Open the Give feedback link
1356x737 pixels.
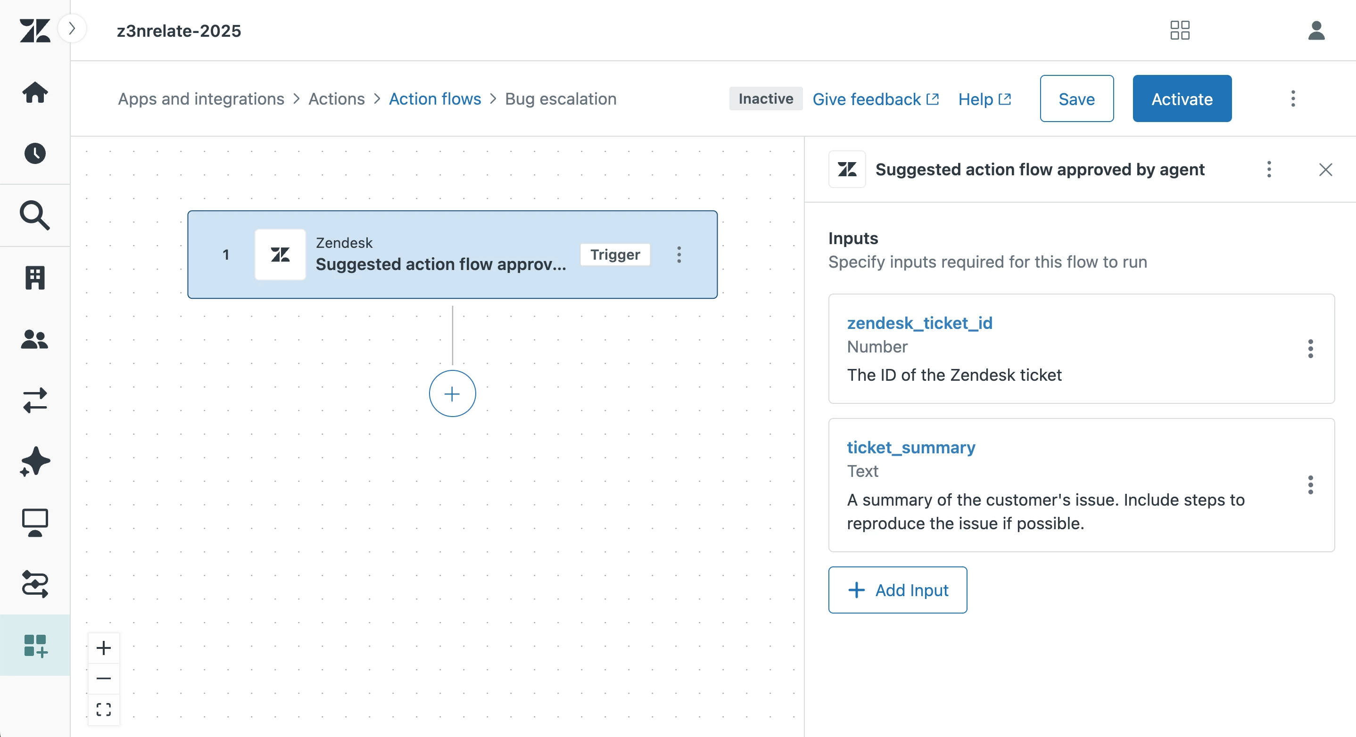click(x=876, y=99)
